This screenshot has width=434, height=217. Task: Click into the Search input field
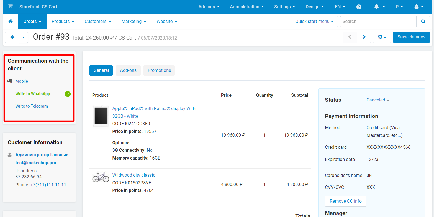[378, 22]
